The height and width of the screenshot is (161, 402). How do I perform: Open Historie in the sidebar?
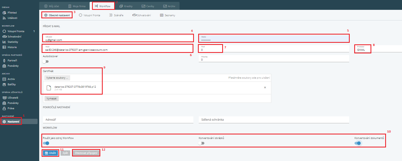tap(12, 47)
